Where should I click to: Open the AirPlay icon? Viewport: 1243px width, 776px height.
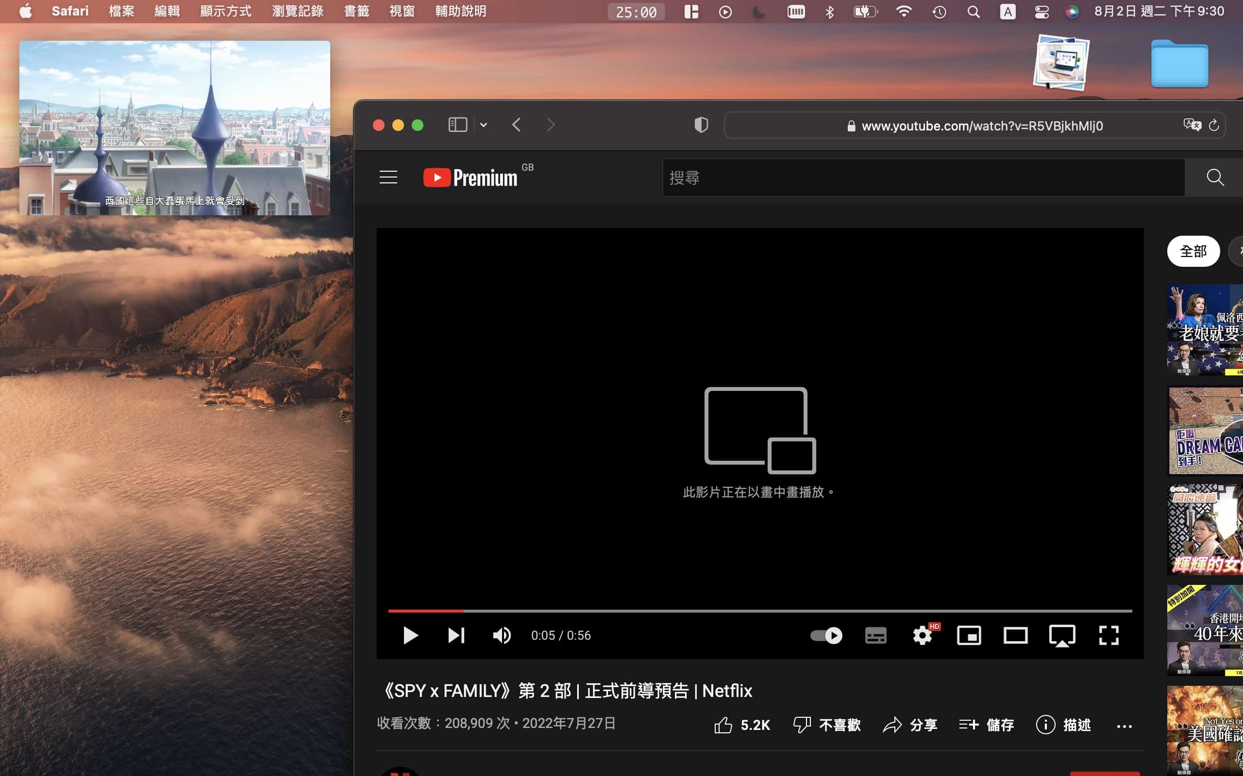point(1062,635)
